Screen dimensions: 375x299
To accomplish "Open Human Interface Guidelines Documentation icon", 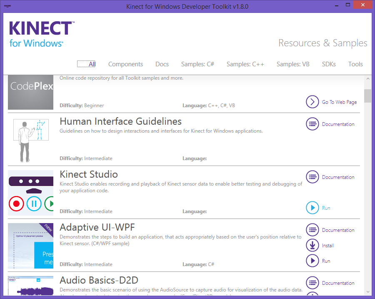I will tap(312, 124).
